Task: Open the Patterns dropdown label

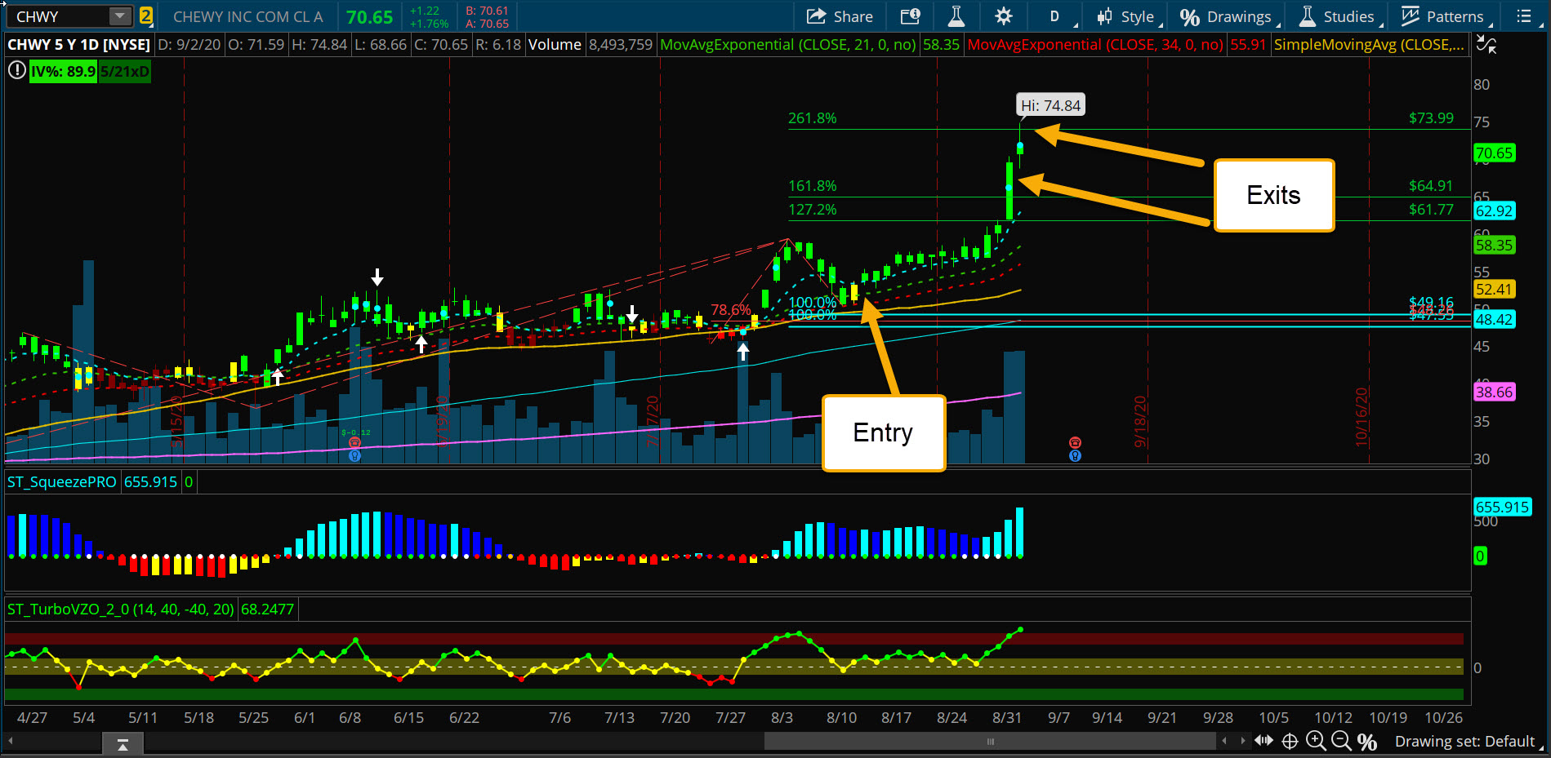Action: [1455, 17]
